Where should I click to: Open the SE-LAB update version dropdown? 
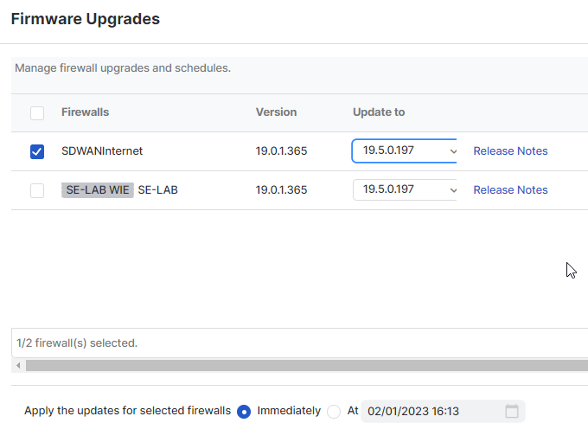(x=404, y=190)
